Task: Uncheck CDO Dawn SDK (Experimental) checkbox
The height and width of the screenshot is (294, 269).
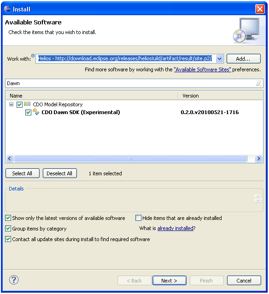Action: pyautogui.click(x=29, y=113)
